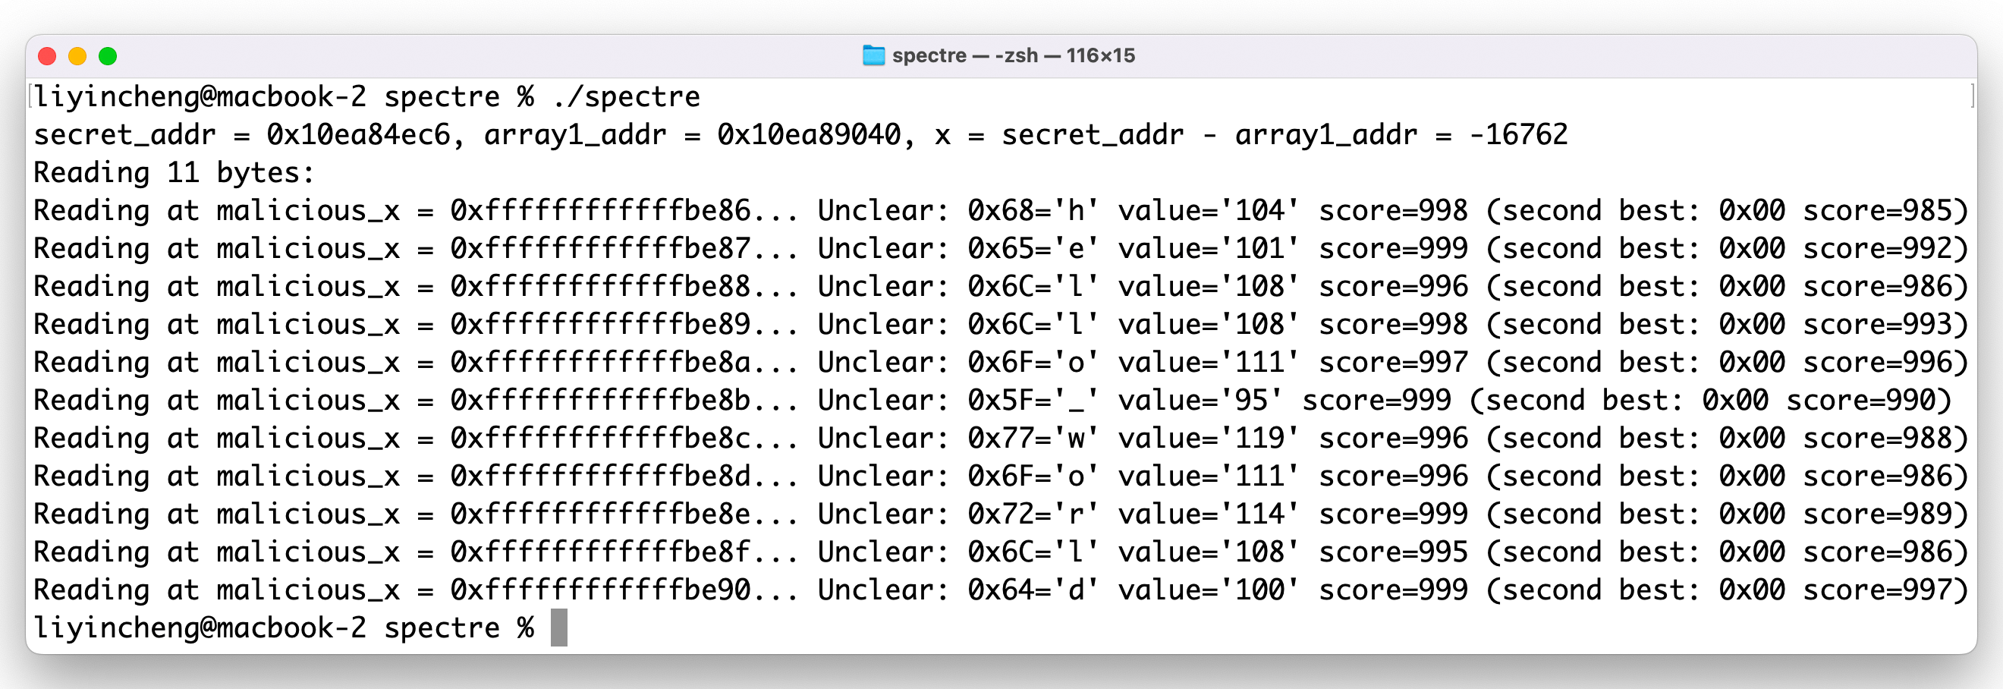Click the -16762 offset value
This screenshot has width=2003, height=689.
(x=1517, y=135)
